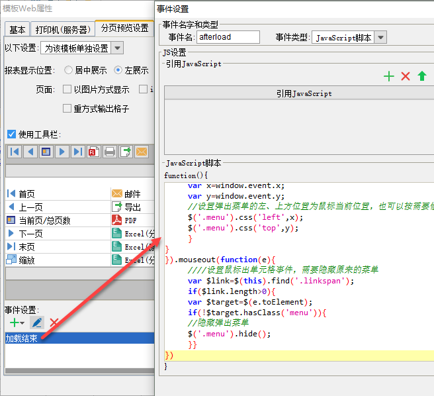Viewport: 434px width, 396px height.
Task: Click the Next Page toolbar icon
Action: click(x=62, y=152)
